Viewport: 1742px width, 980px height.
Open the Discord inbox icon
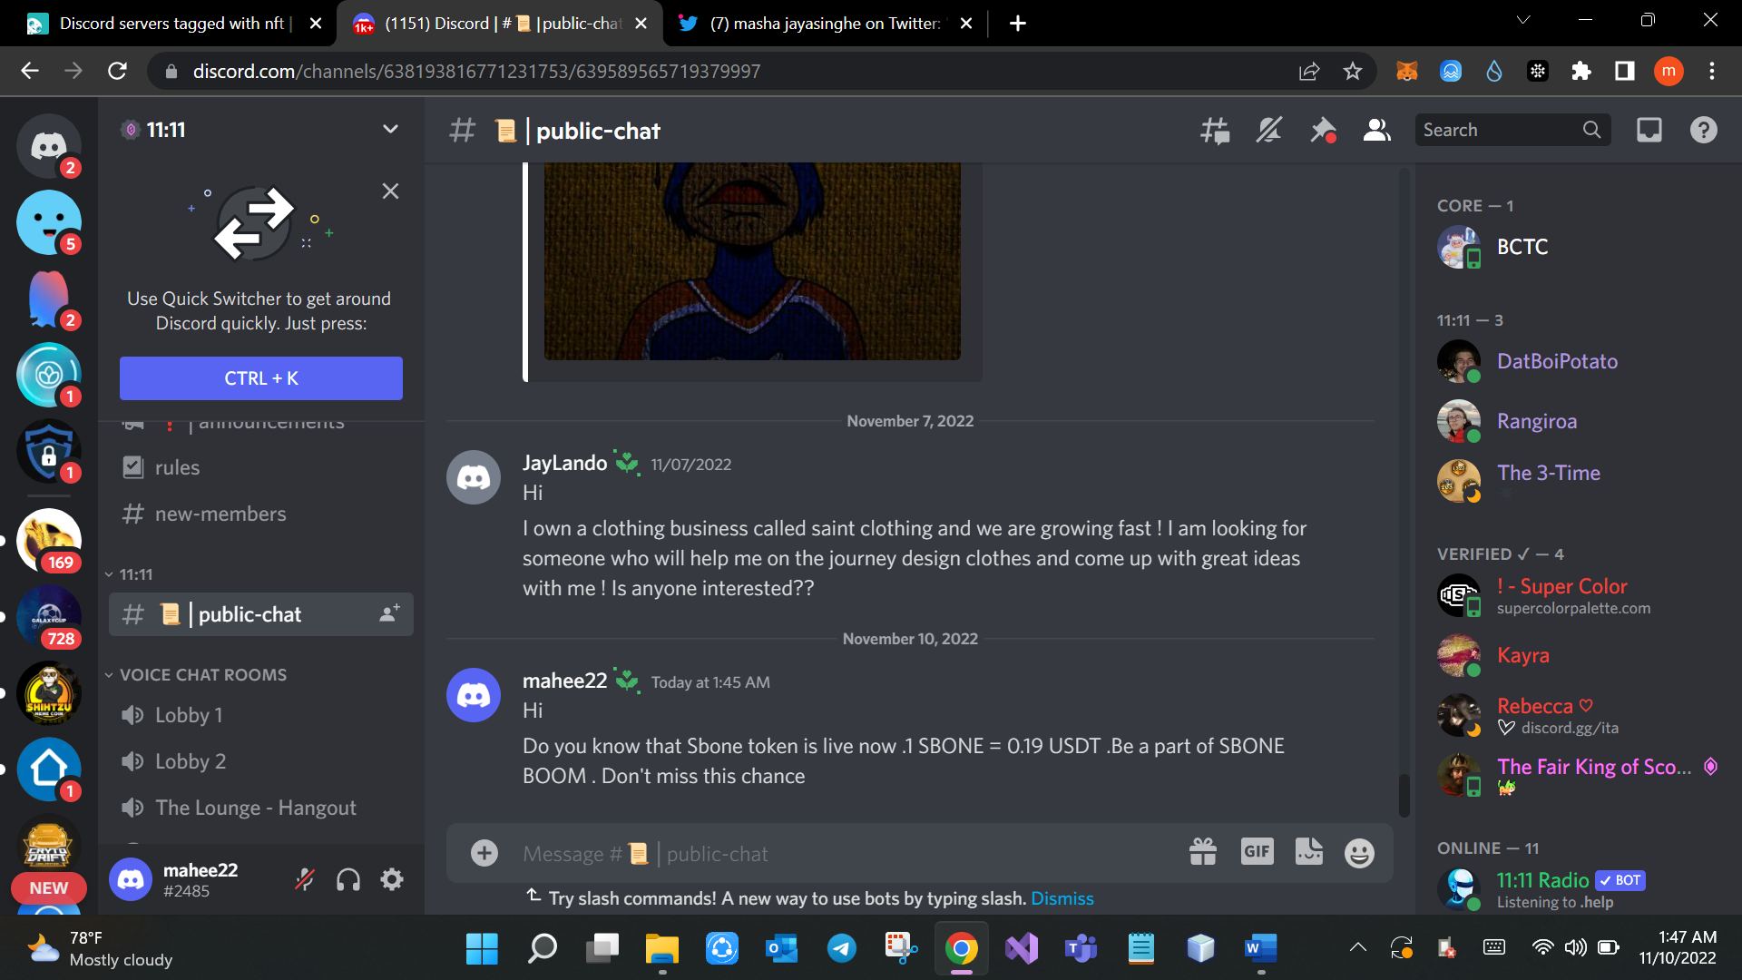click(1649, 131)
